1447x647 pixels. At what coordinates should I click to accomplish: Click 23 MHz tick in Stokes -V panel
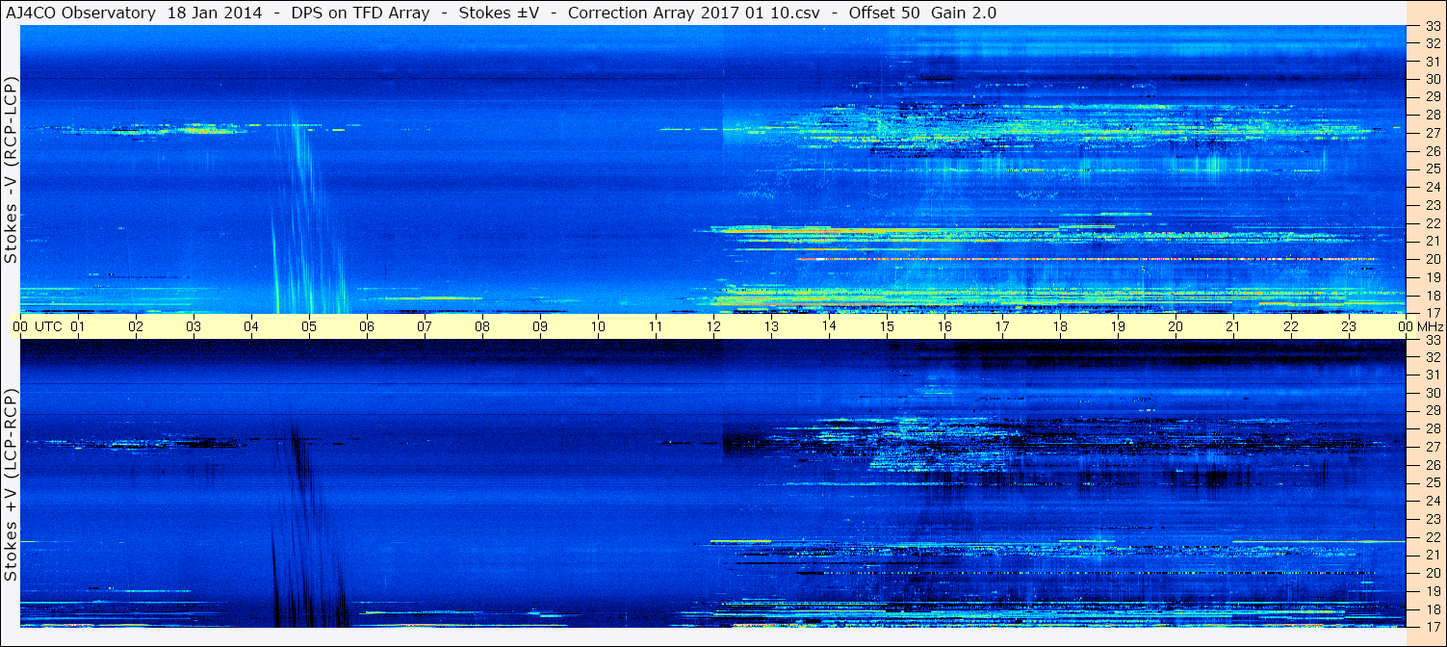(1433, 205)
